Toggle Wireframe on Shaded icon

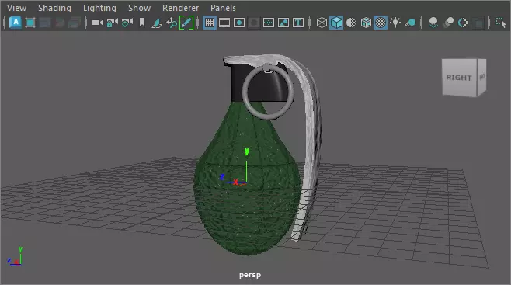(x=366, y=23)
